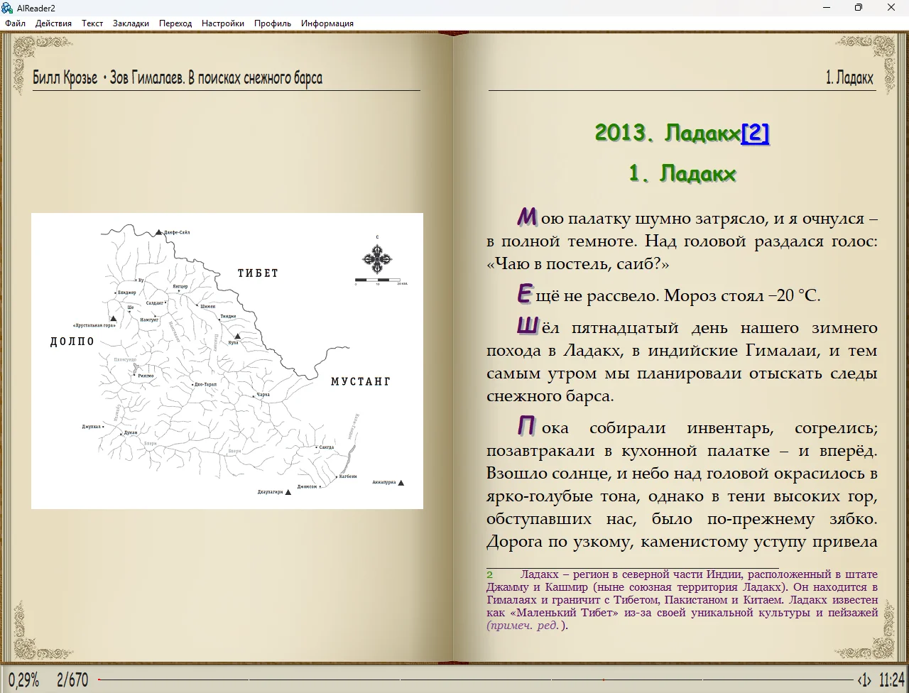Click the Dolpo map image
909x693 pixels.
point(227,398)
